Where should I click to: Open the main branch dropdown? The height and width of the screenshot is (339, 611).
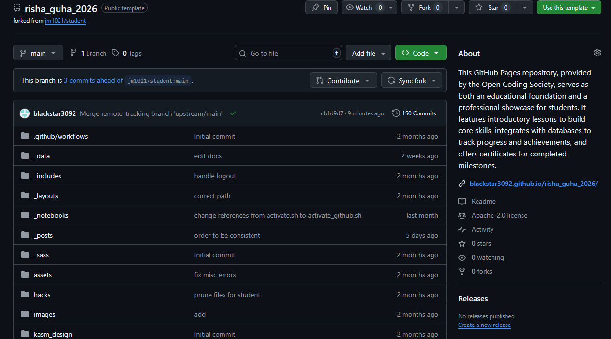point(38,53)
